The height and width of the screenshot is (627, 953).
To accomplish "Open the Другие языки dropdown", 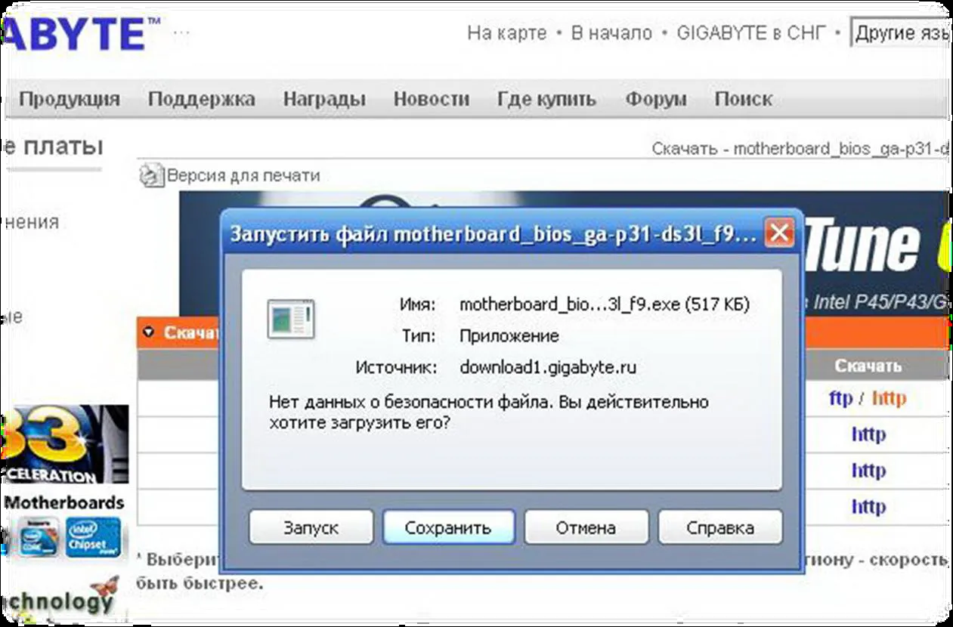I will [901, 33].
